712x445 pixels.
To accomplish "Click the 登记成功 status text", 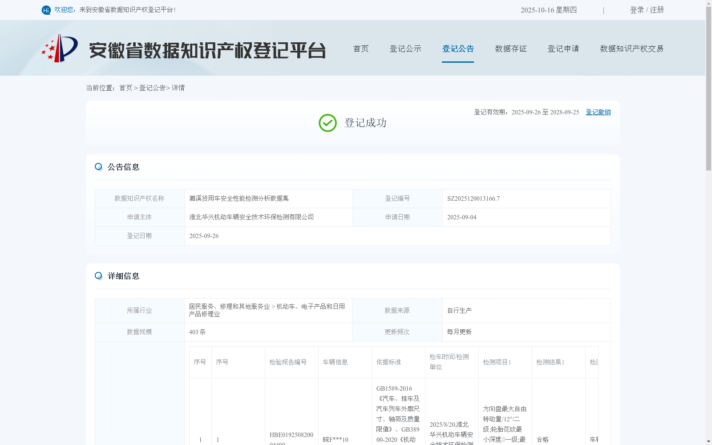I will pos(365,123).
